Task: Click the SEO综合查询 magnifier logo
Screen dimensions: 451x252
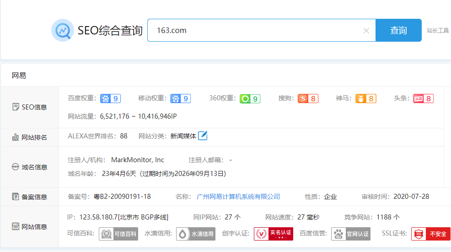Action: [x=63, y=30]
